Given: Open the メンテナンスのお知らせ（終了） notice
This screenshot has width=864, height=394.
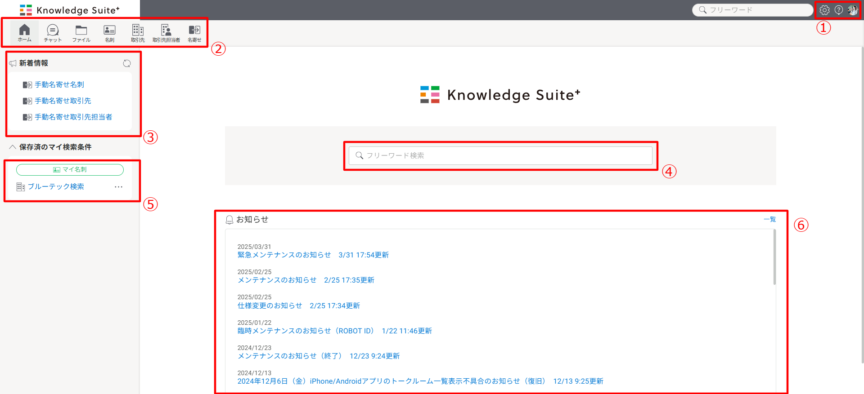Looking at the screenshot, I should click(x=319, y=356).
